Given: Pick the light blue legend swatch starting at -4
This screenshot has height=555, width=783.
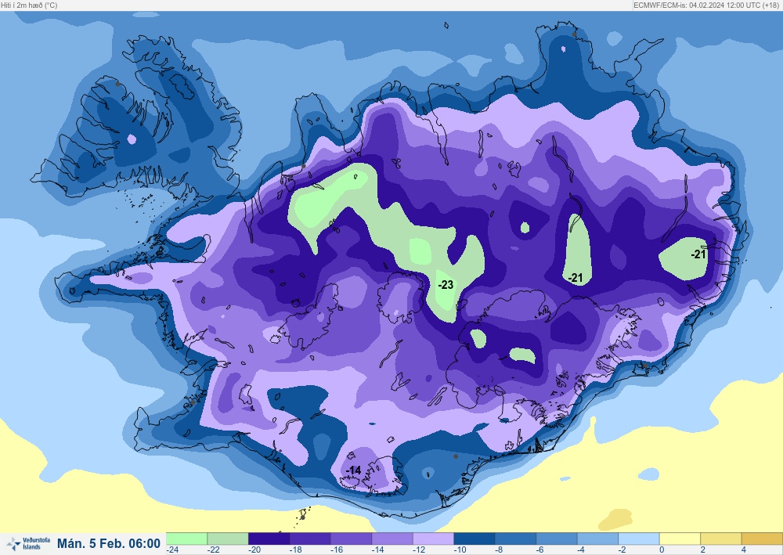Looking at the screenshot, I should 597,539.
